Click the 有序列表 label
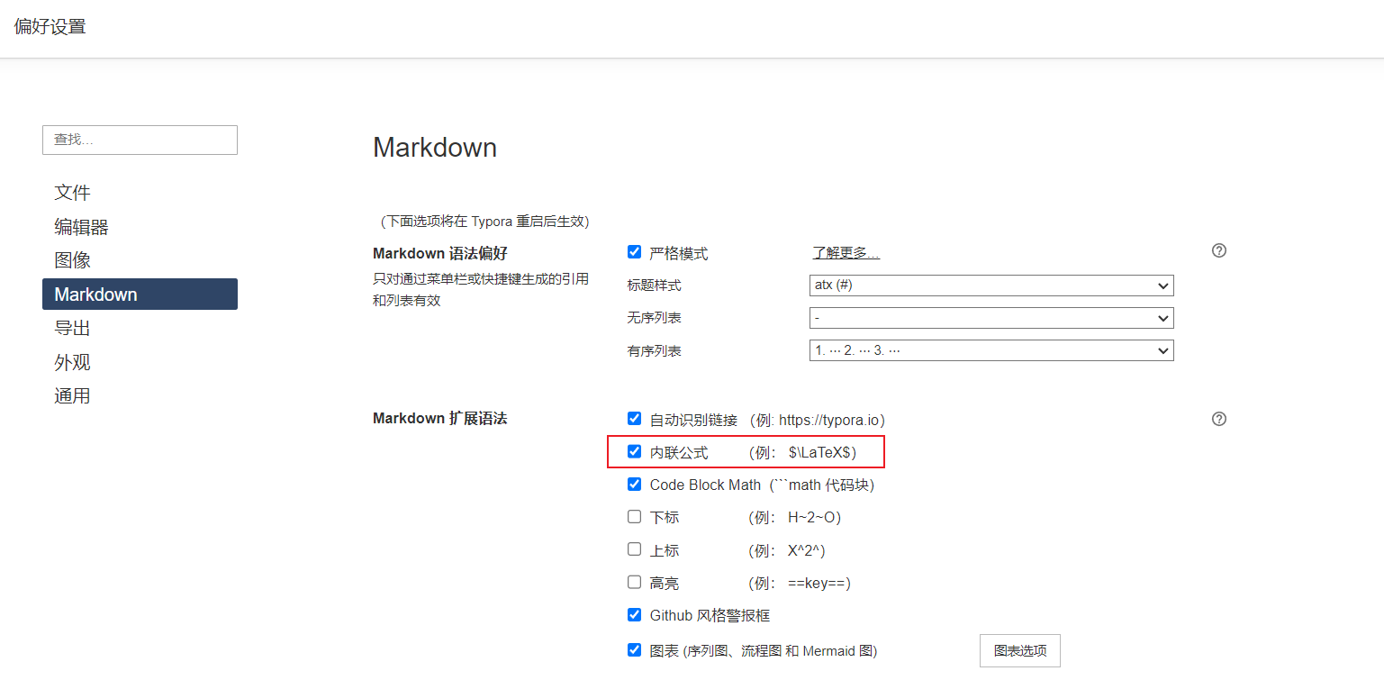The width and height of the screenshot is (1384, 689). [655, 350]
